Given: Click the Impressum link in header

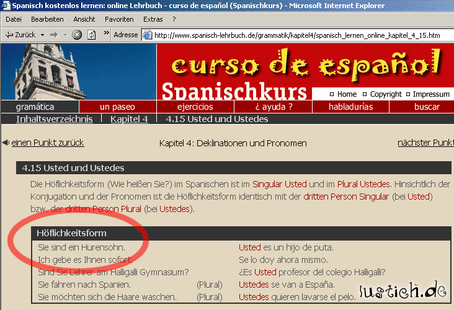Looking at the screenshot, I should pos(431,94).
